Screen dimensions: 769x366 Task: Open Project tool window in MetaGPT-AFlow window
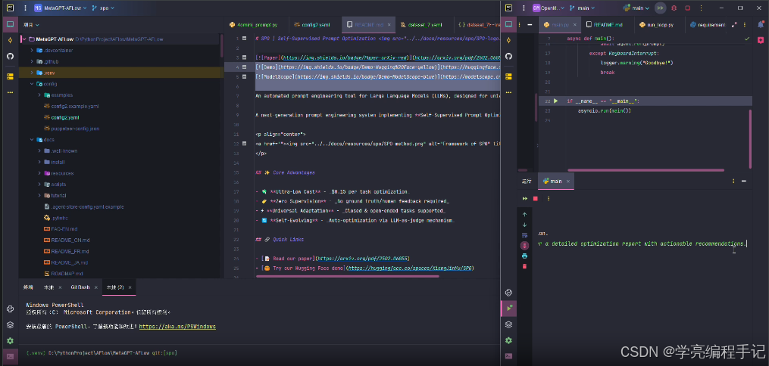click(x=10, y=24)
